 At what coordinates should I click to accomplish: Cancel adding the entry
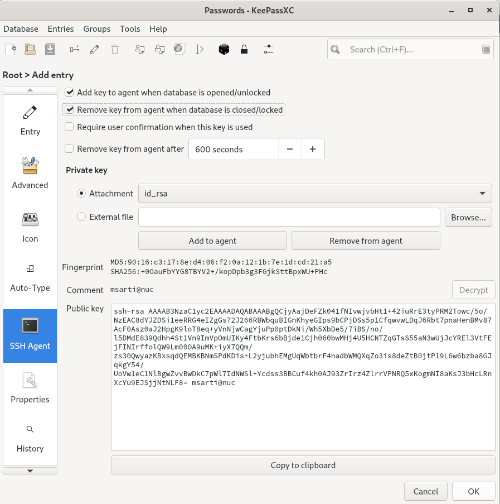point(425,492)
